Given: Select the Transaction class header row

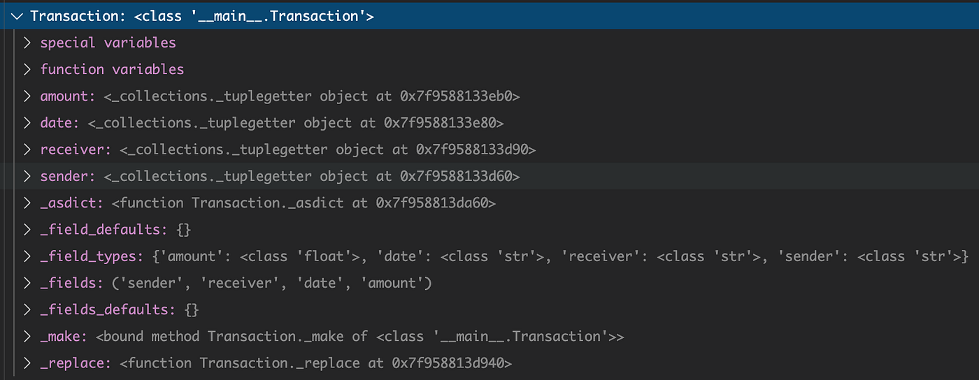Looking at the screenshot, I should coord(489,16).
